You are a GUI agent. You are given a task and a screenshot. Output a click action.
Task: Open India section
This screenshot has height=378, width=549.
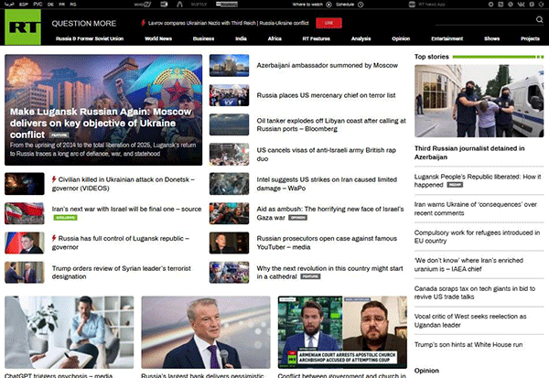coord(241,38)
